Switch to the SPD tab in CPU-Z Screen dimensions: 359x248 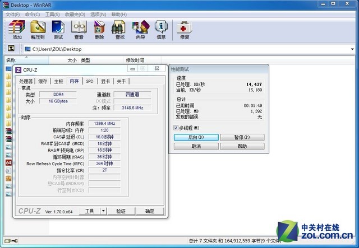coord(90,81)
